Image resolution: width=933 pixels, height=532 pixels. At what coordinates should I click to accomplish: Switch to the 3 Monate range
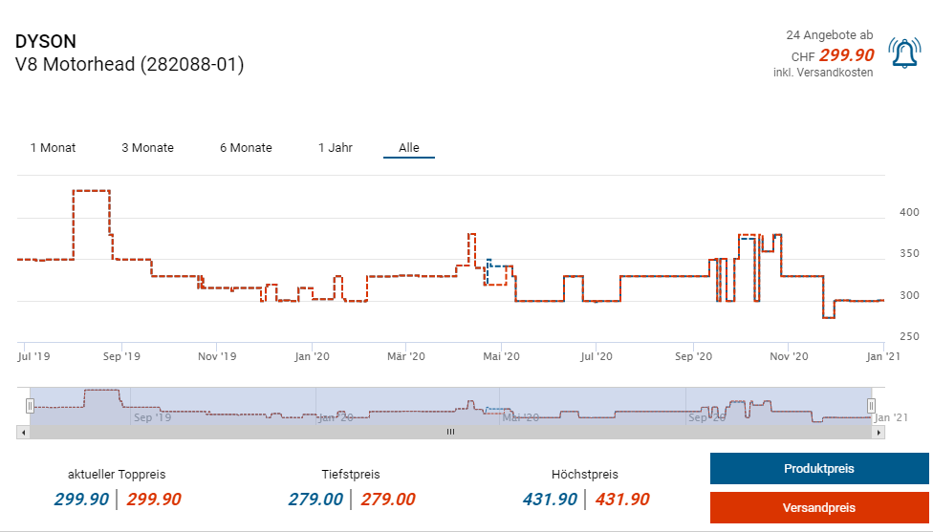point(147,148)
